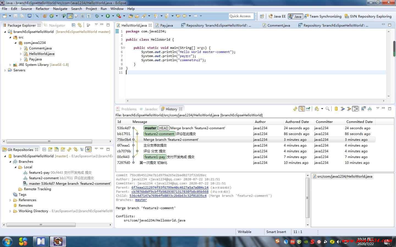Toggle Show all changes in repository icon

click(x=336, y=109)
